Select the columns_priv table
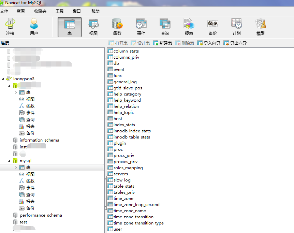The width and height of the screenshot is (294, 233). (x=127, y=57)
